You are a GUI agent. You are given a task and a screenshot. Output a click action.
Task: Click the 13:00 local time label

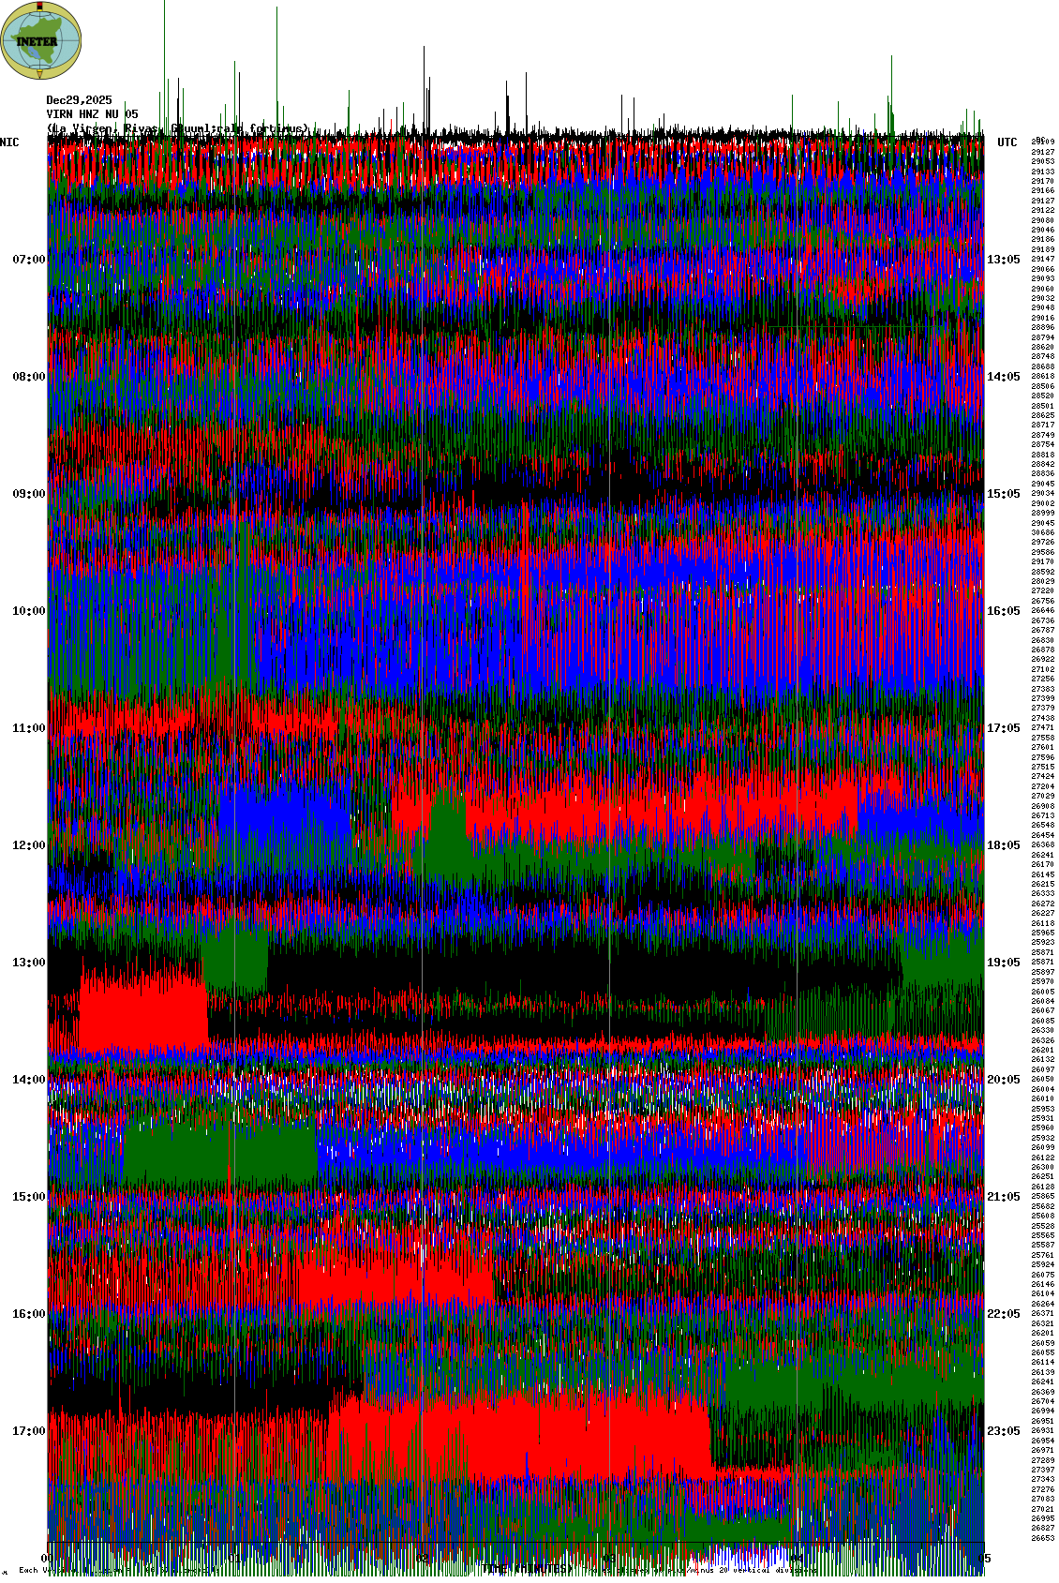pos(28,963)
